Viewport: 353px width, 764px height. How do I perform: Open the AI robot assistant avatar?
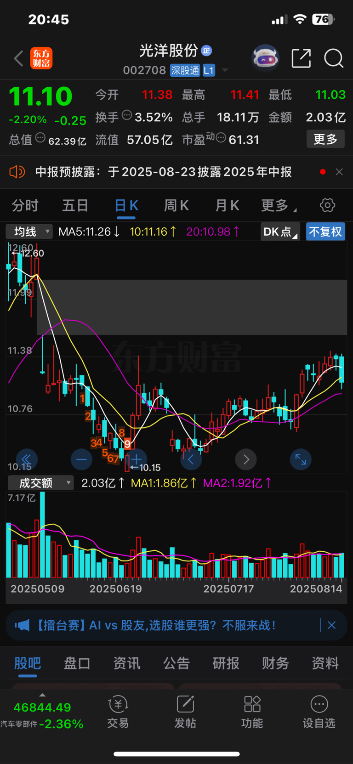(x=265, y=58)
